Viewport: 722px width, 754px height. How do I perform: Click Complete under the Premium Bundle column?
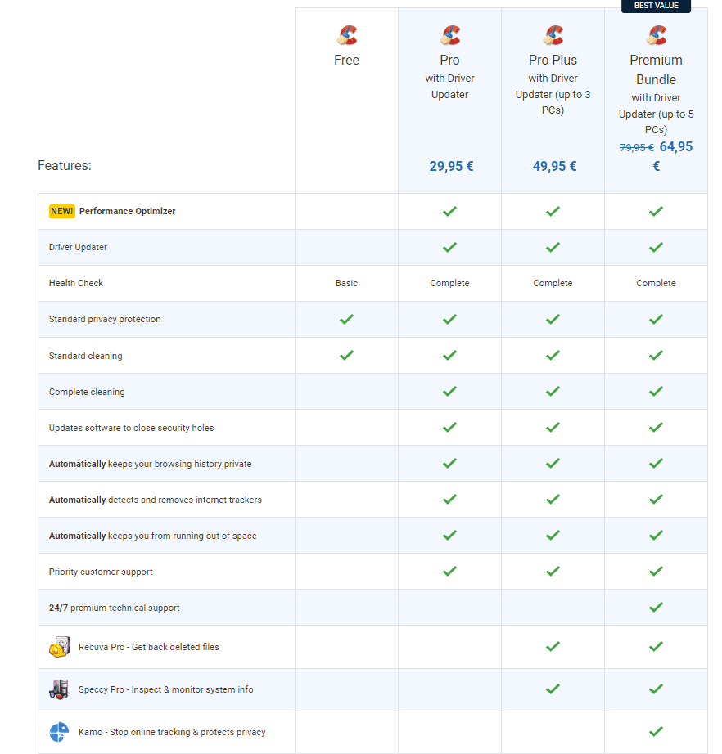656,283
